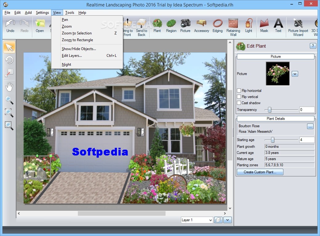Choose Pan from View menu
This screenshot has width=320, height=236.
pos(87,20)
